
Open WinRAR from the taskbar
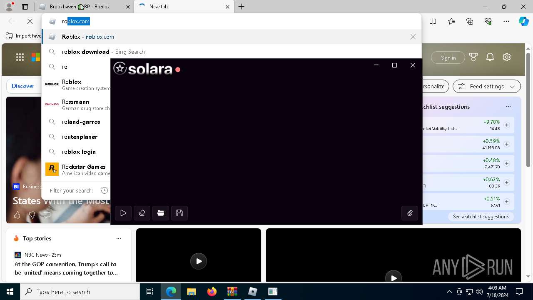(x=232, y=292)
